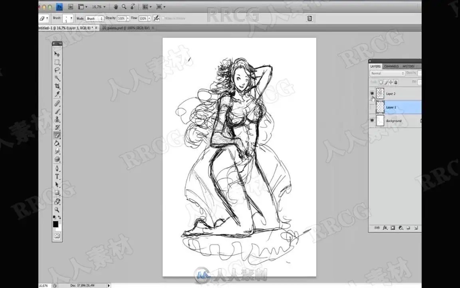Screen dimensions: 460x288
Task: Click Zoom tool in application bar
Action: point(124,6)
